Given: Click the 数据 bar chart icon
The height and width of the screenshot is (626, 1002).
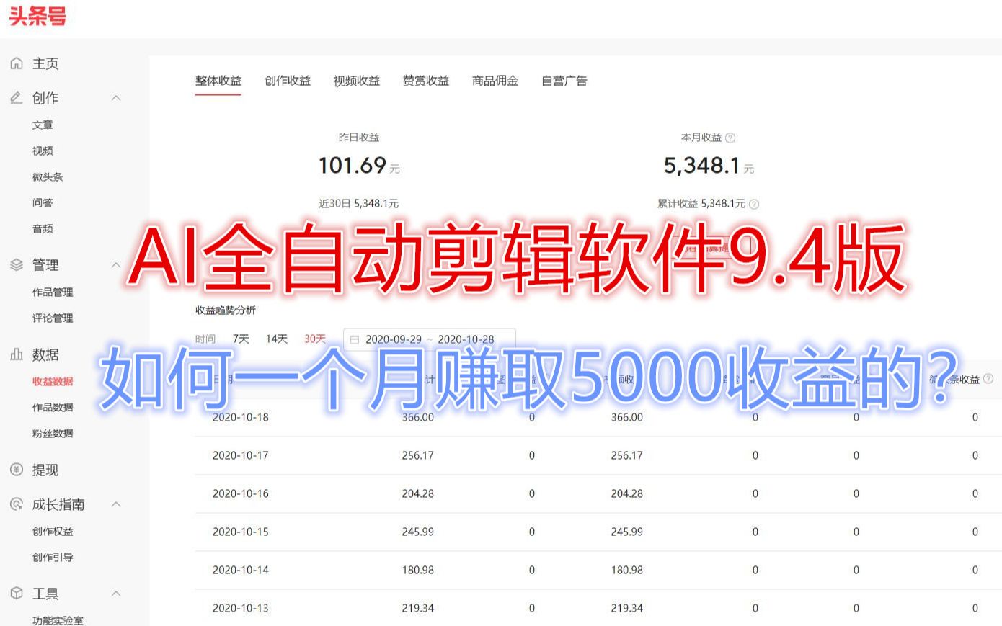Looking at the screenshot, I should pyautogui.click(x=17, y=354).
